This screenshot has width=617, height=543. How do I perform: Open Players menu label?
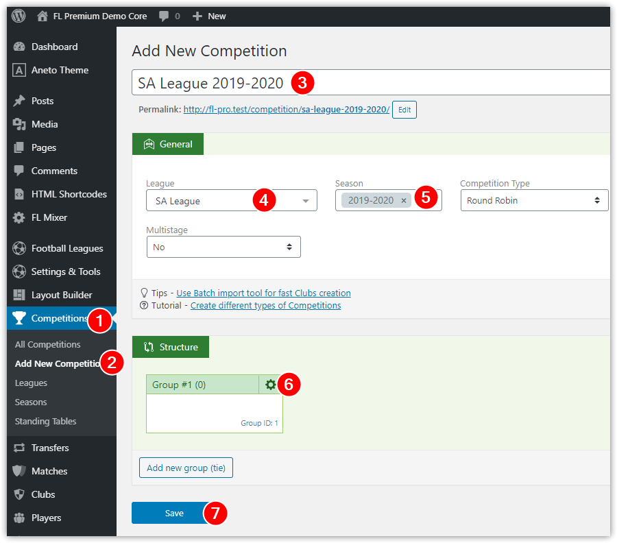click(x=46, y=518)
